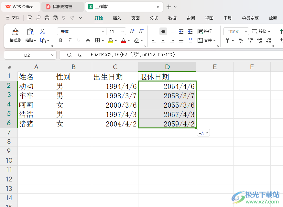The width and height of the screenshot is (283, 207).
Task: Switch to the 插入 ribbon tab
Action: [x=117, y=18]
